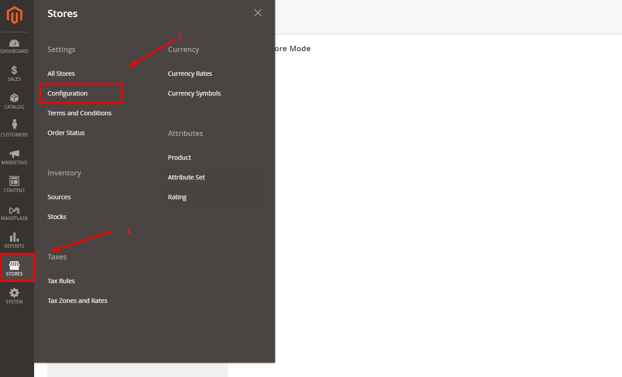Open the Attribute Set page
This screenshot has width=622, height=377.
[x=186, y=177]
